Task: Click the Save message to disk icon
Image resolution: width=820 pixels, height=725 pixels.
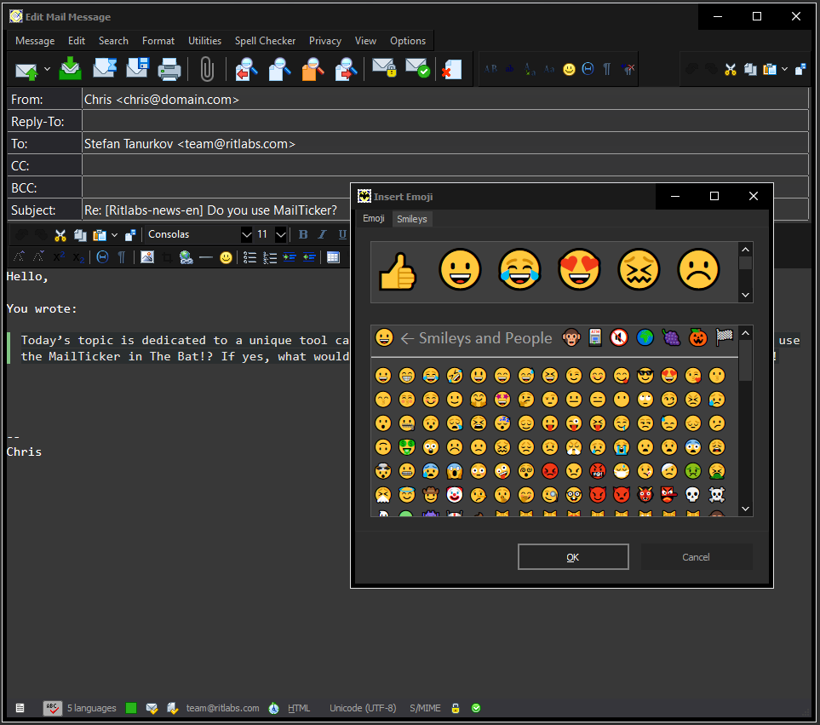Action: click(x=138, y=68)
